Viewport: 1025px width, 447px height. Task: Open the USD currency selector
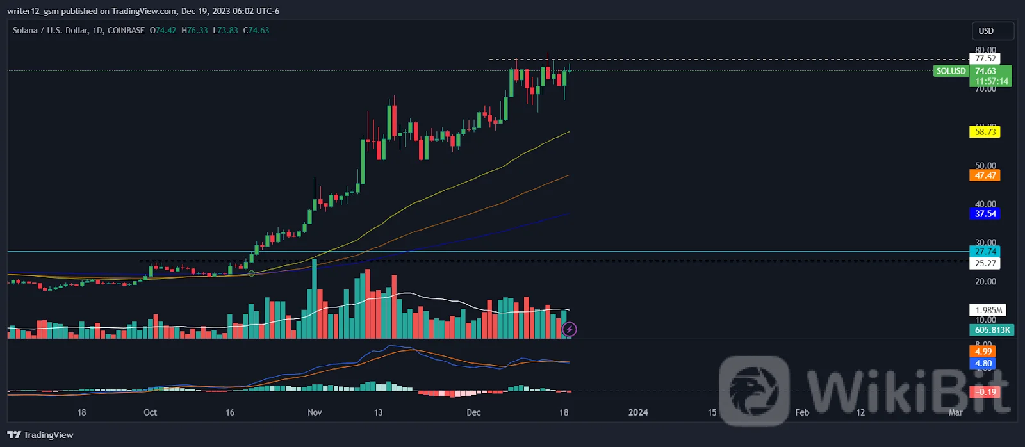(992, 31)
